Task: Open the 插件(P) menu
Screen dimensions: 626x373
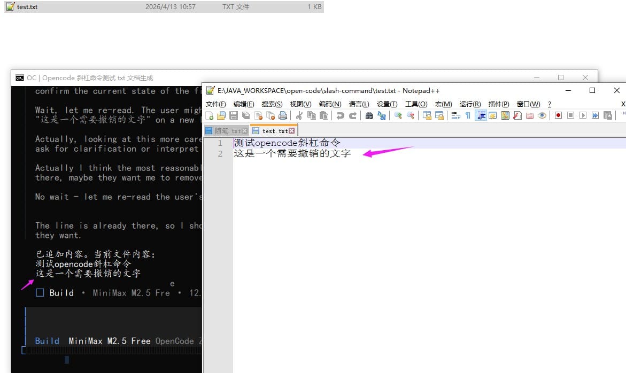Action: (x=499, y=104)
